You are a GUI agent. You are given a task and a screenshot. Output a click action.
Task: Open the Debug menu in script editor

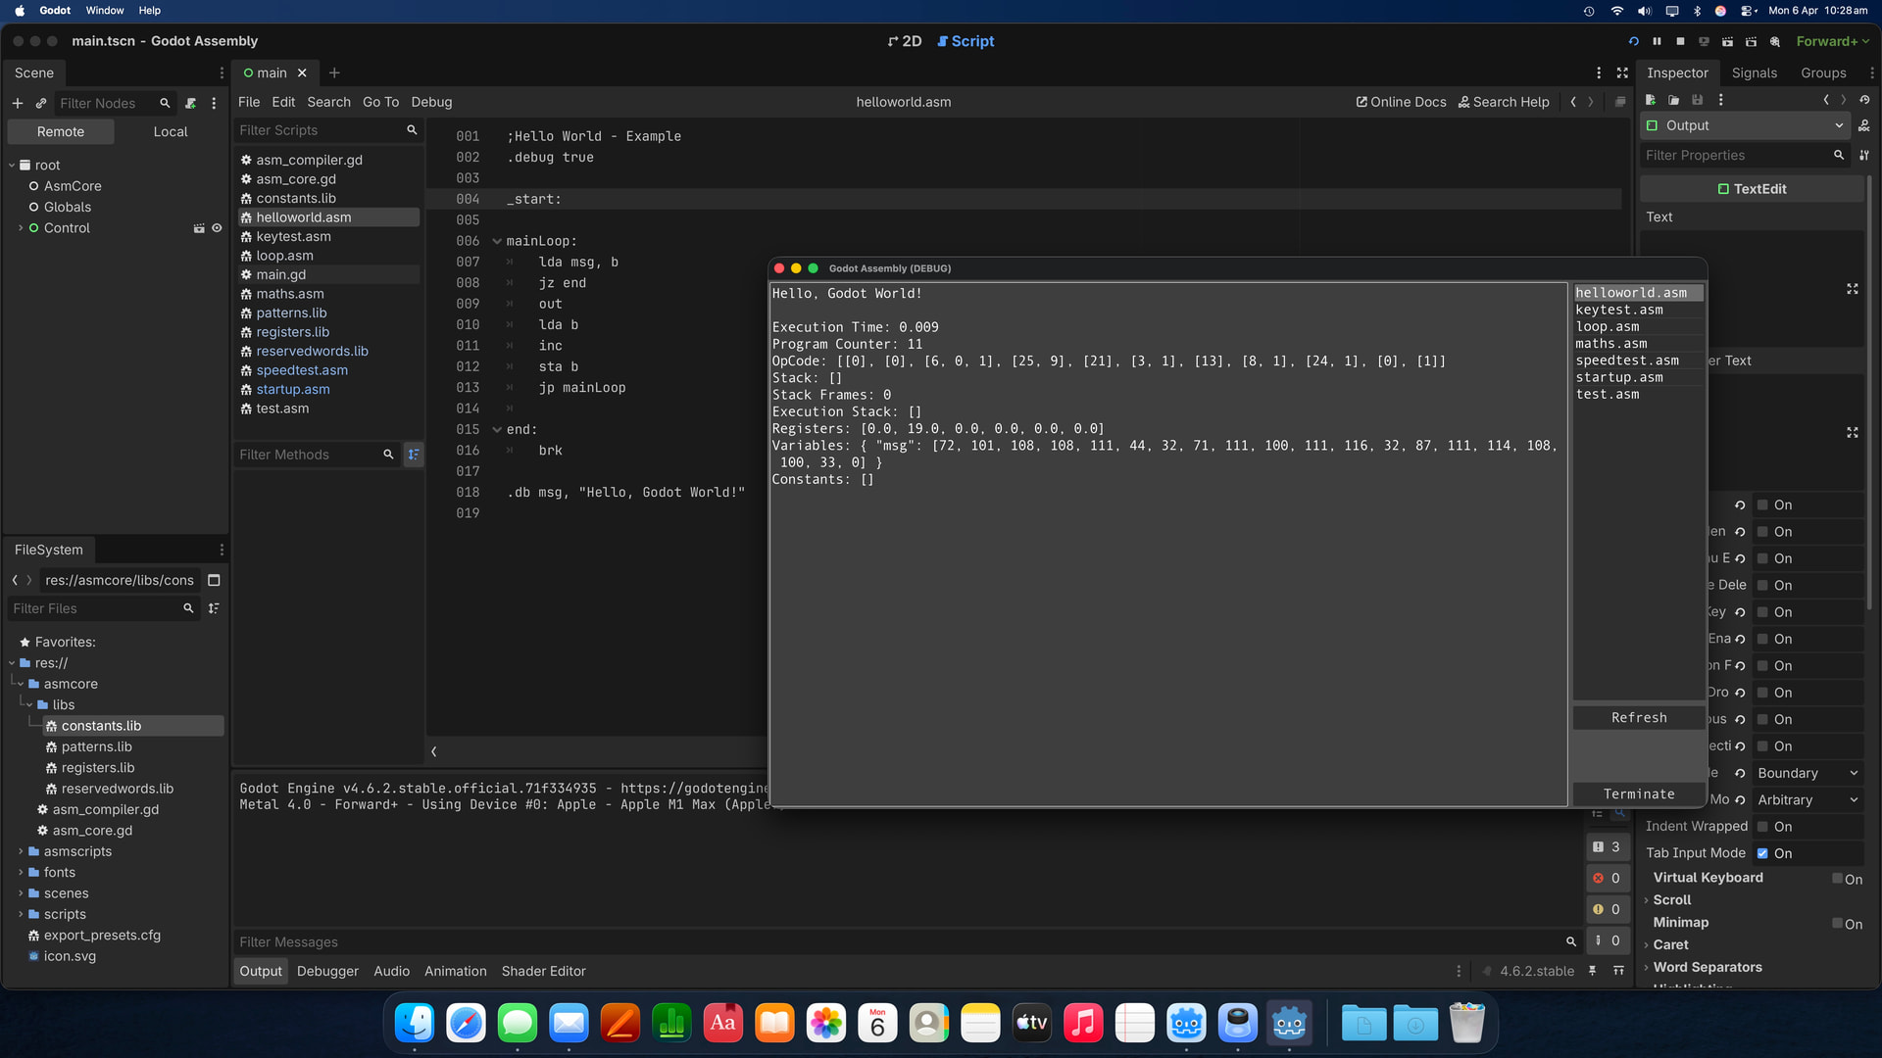[x=431, y=102]
